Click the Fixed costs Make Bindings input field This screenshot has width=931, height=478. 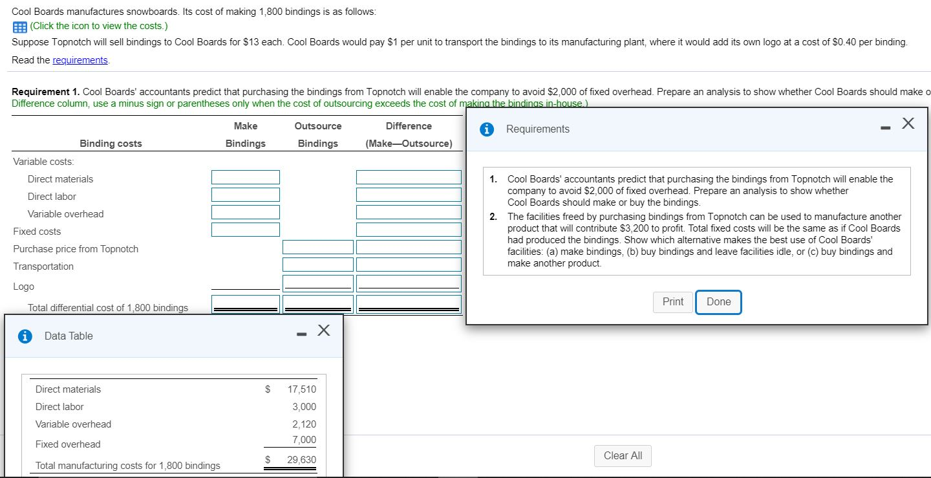click(246, 229)
